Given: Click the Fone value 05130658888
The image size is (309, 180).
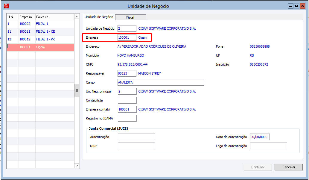Looking at the screenshot, I should [x=260, y=47].
